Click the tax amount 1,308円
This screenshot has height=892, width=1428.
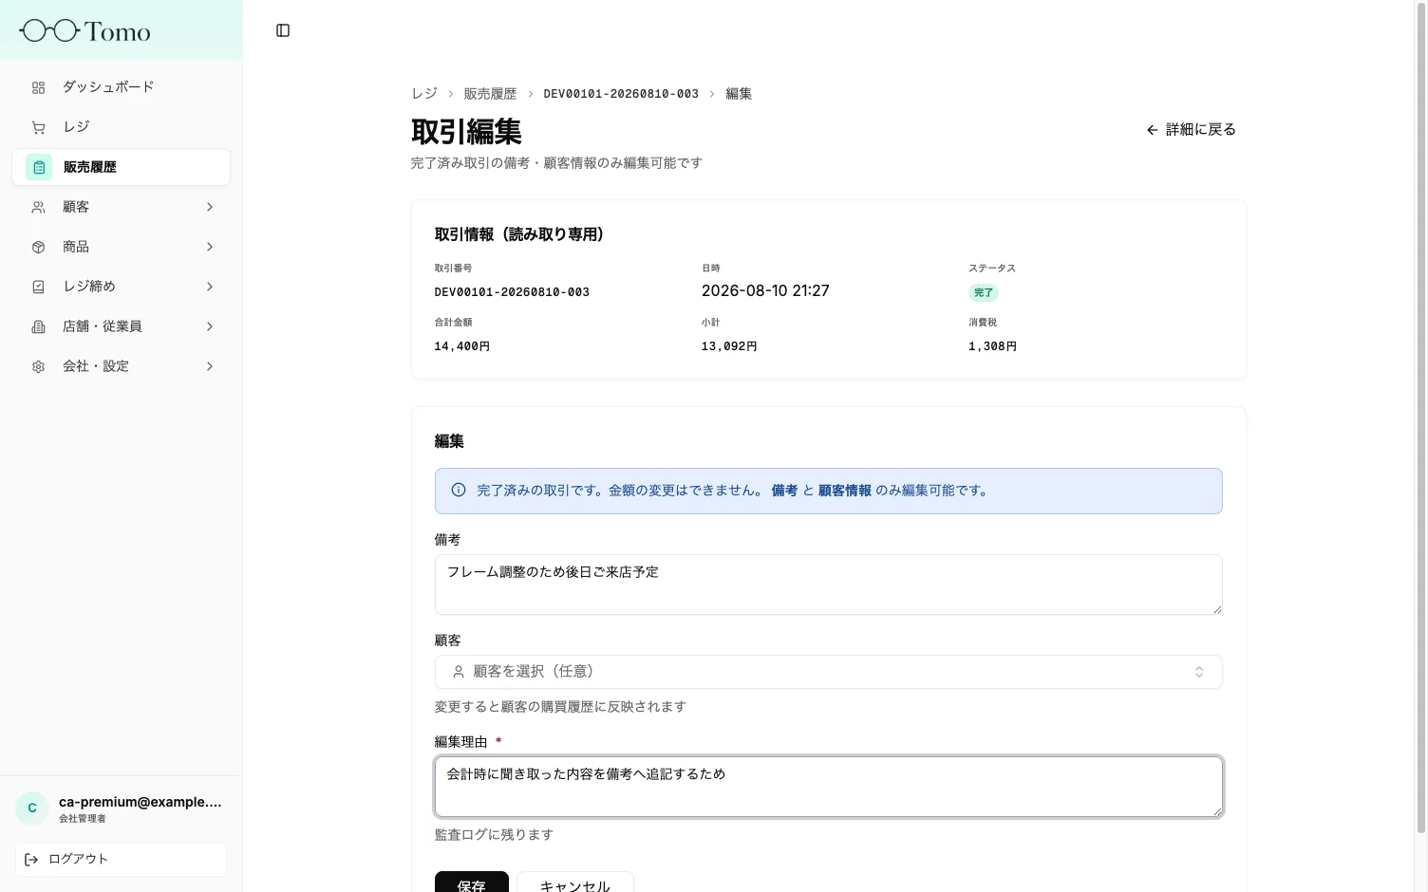click(992, 346)
